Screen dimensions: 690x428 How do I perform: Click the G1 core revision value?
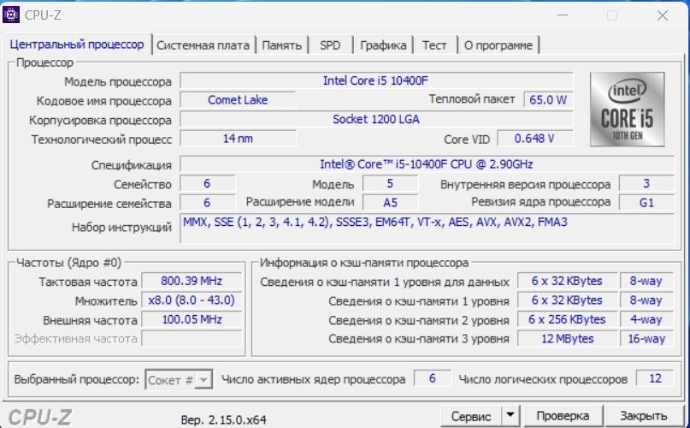646,202
